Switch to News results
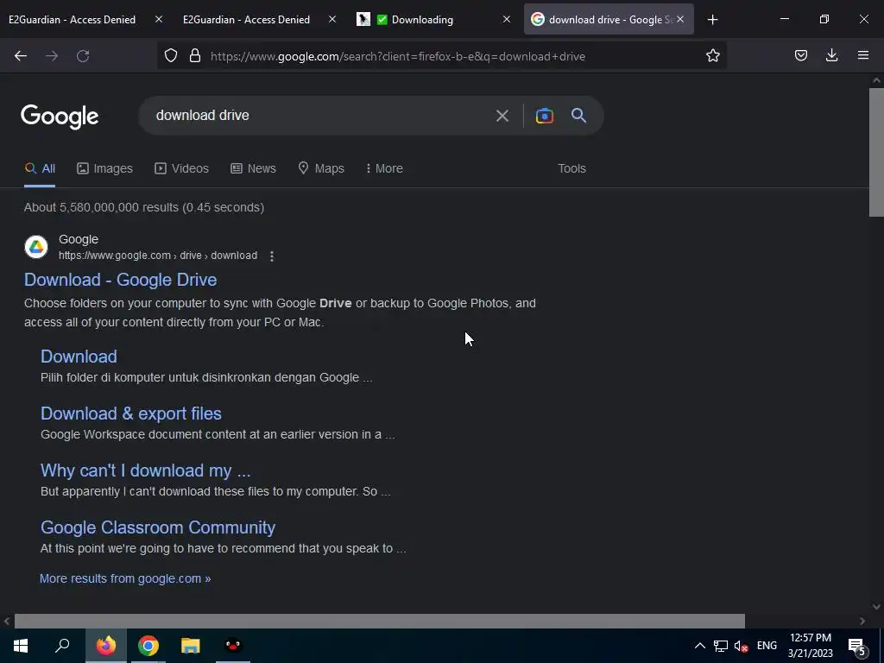This screenshot has height=663, width=884. [253, 168]
